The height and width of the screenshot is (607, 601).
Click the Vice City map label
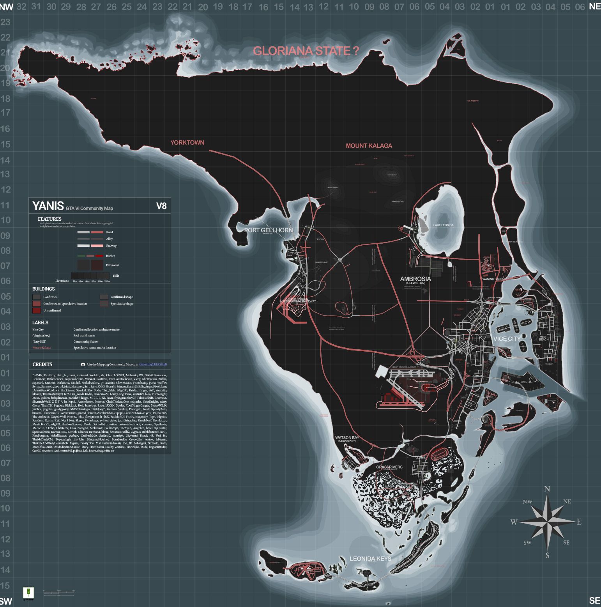coord(506,339)
